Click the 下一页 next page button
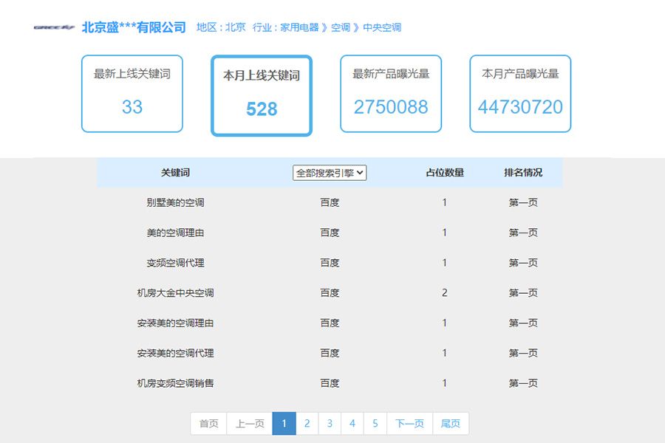The image size is (665, 443). click(409, 423)
